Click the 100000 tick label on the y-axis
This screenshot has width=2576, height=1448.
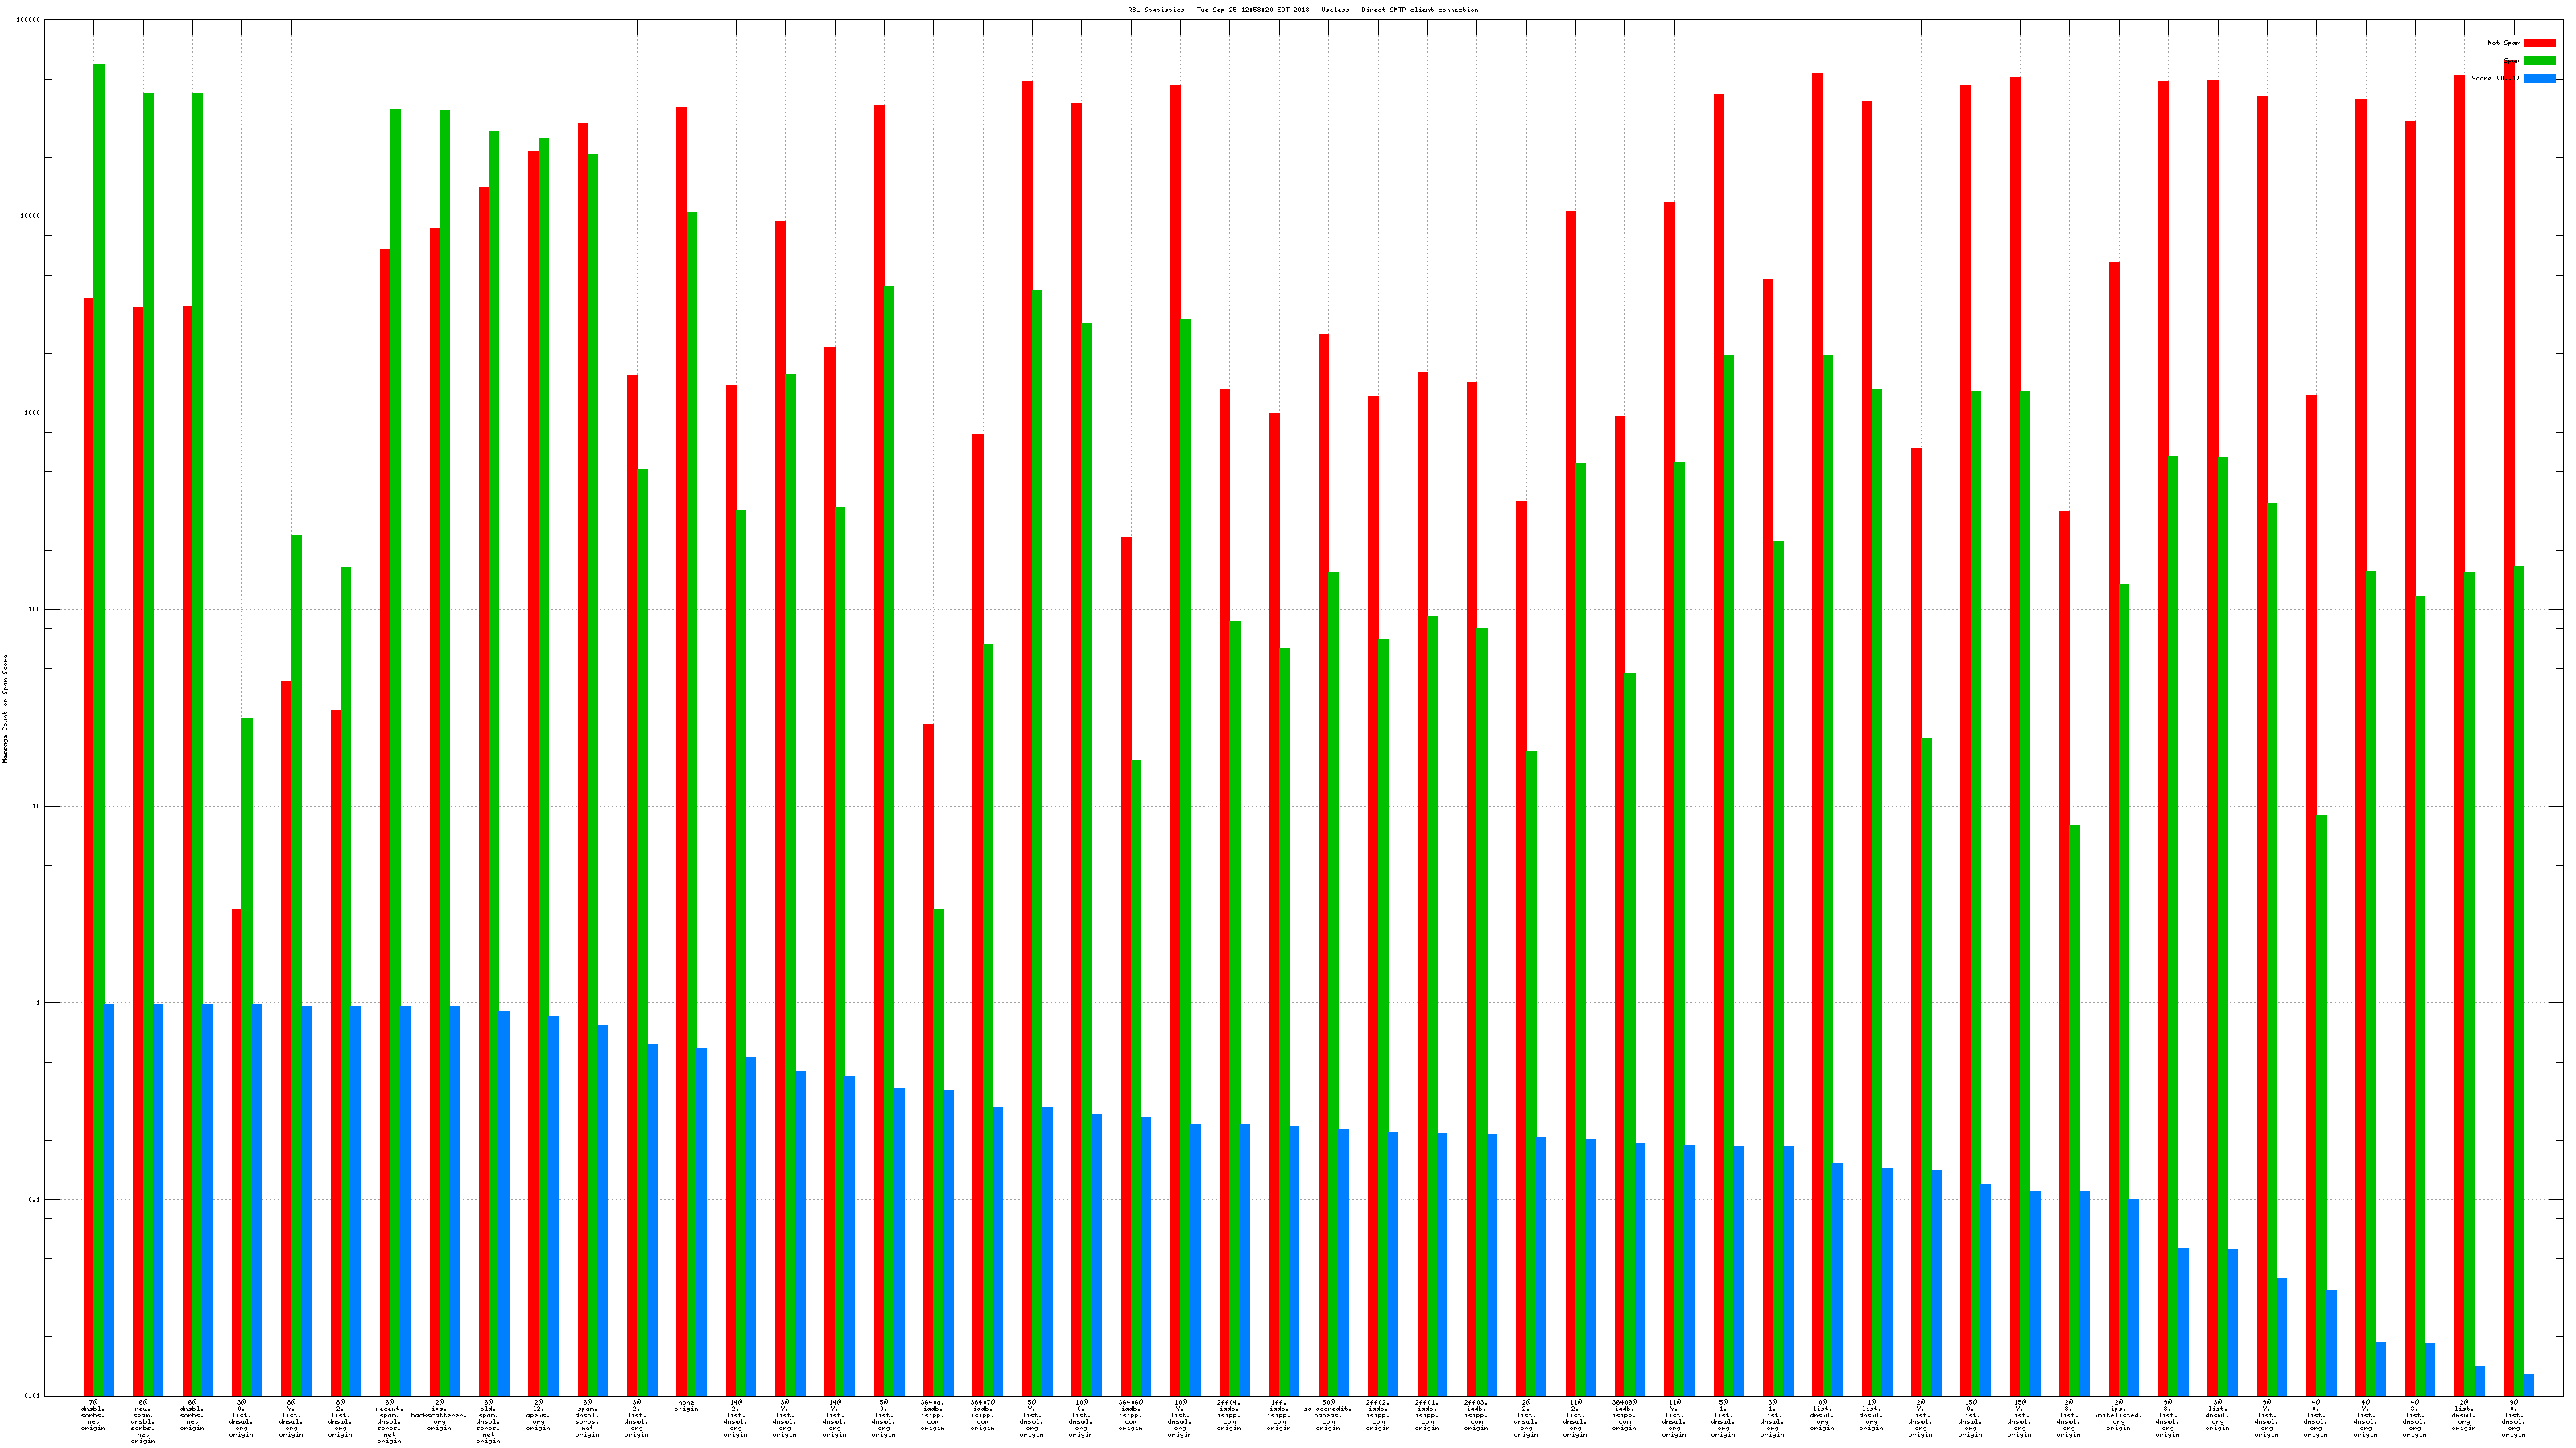[29, 20]
